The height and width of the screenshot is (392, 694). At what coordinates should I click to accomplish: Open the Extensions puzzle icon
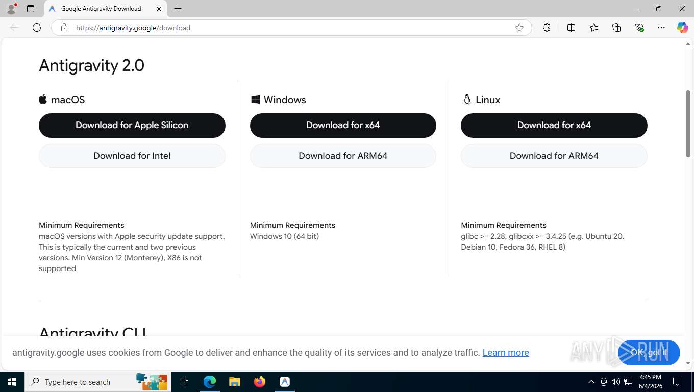click(547, 28)
